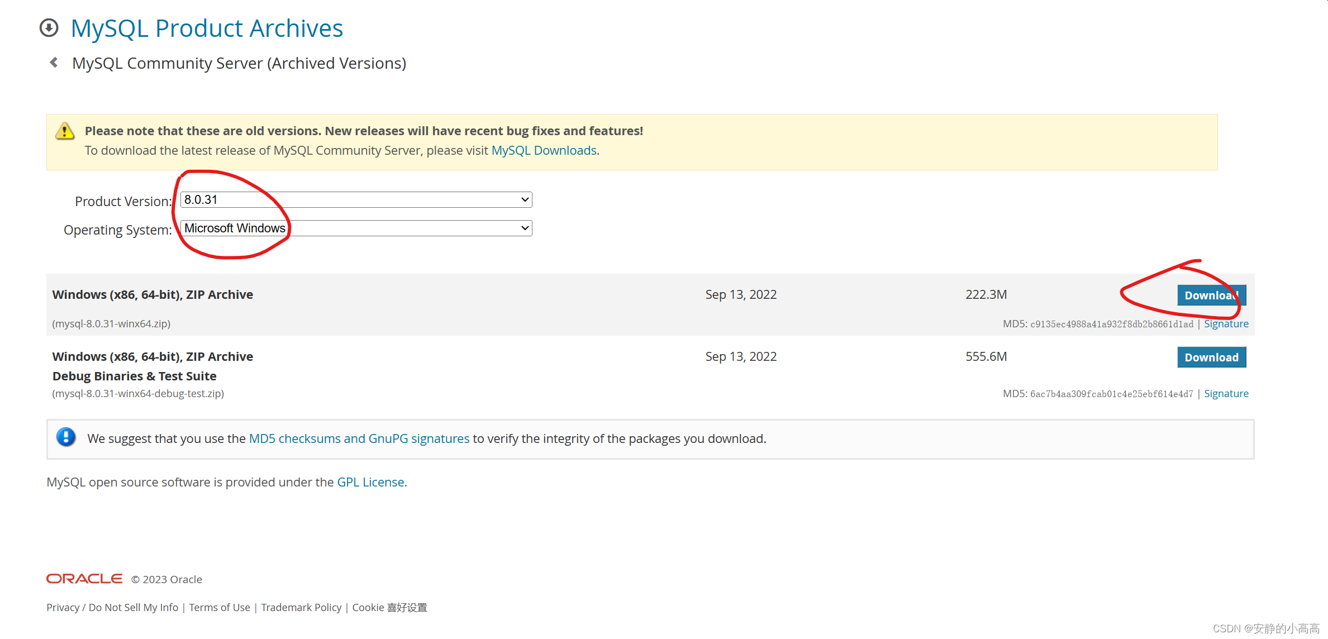Open MD5 checksums and GnuPG signatures link

pyautogui.click(x=359, y=439)
